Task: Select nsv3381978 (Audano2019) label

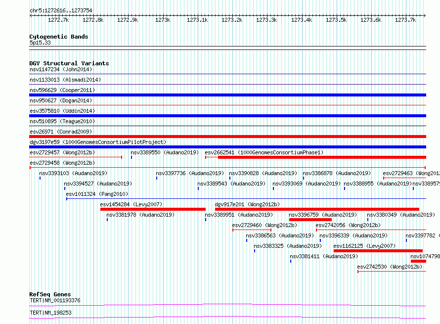Action: [140, 215]
